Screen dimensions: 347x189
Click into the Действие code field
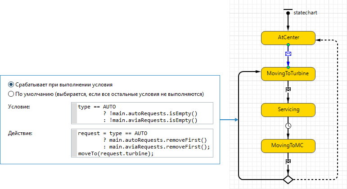pos(142,143)
